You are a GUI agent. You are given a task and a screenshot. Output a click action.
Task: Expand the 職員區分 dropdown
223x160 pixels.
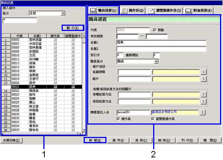click(156, 61)
